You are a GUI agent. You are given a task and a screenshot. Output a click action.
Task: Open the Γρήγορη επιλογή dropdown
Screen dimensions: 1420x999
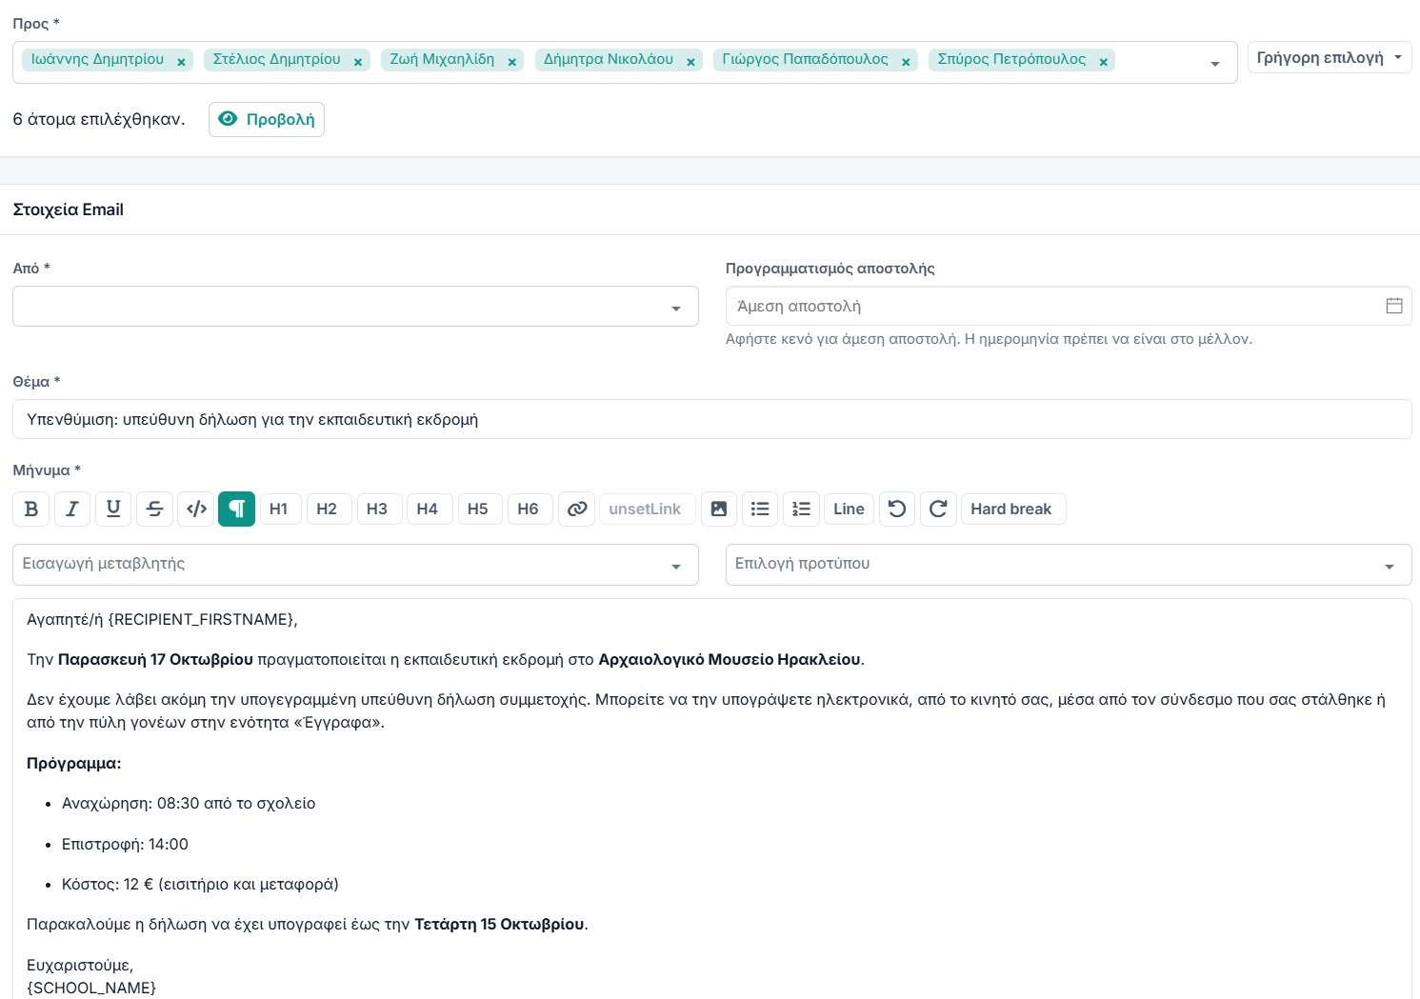click(1330, 58)
